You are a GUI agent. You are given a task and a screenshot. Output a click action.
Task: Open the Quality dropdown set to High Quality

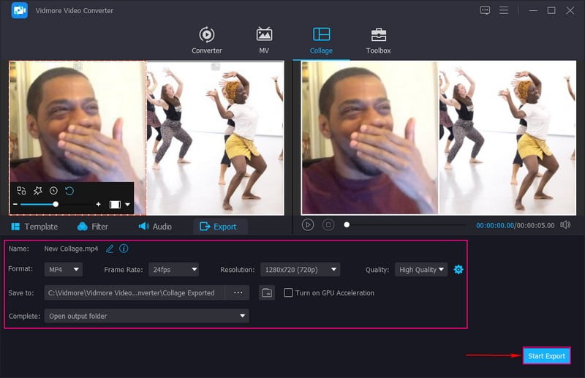(421, 270)
